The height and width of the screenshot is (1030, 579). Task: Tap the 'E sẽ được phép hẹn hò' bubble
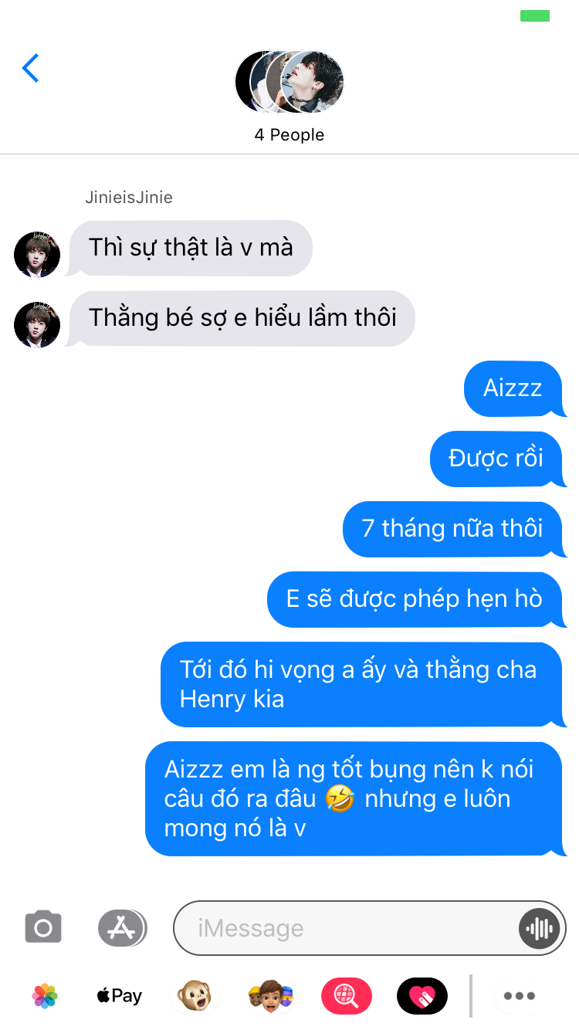[x=415, y=599]
